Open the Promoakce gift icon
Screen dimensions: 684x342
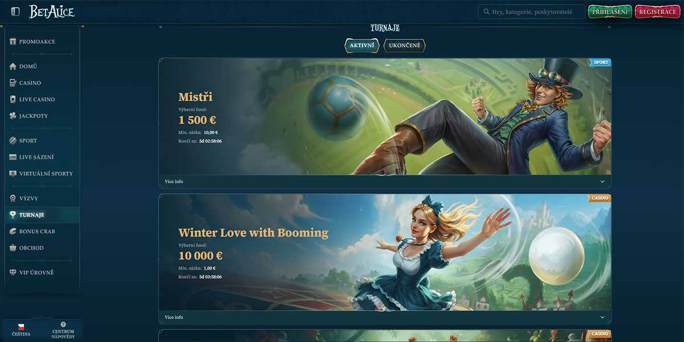13,42
